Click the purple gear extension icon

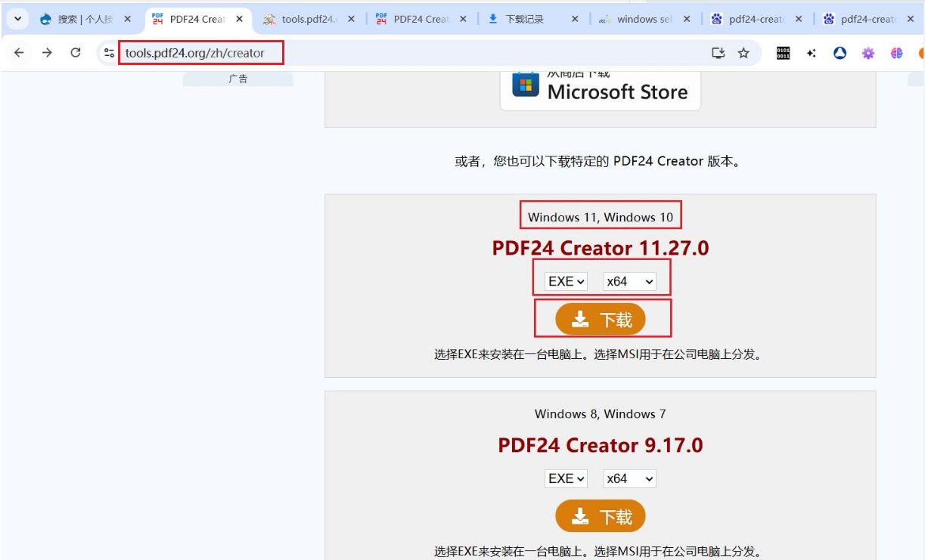868,53
